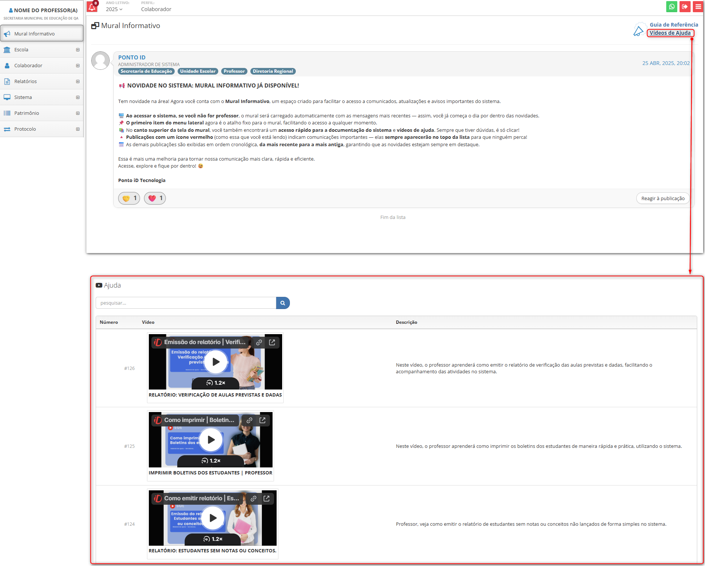Click the Professor tag
The height and width of the screenshot is (566, 705).
pyautogui.click(x=234, y=71)
